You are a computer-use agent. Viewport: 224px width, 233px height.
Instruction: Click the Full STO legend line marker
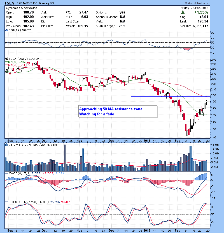pyautogui.click(x=6, y=202)
